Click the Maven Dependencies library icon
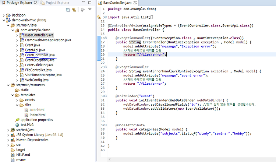The image size is (276, 162). tap(13, 140)
